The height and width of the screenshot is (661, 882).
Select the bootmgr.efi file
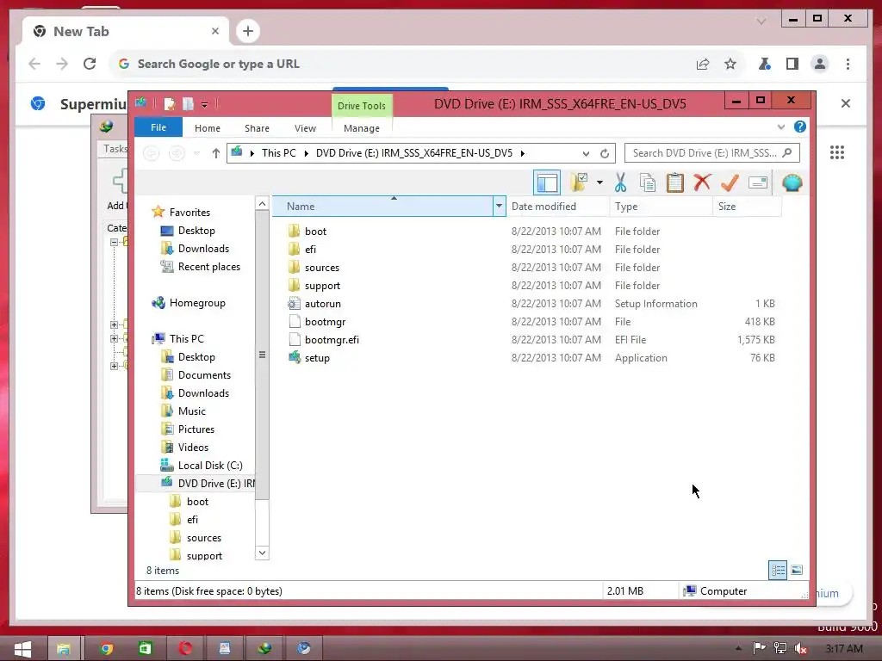(332, 339)
